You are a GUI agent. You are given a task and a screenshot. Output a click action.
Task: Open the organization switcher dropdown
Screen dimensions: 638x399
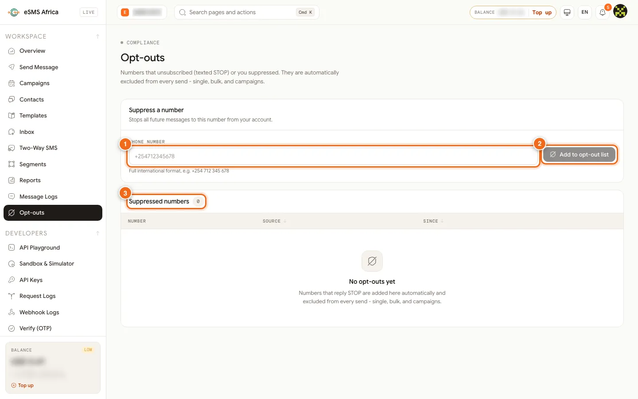(x=142, y=12)
